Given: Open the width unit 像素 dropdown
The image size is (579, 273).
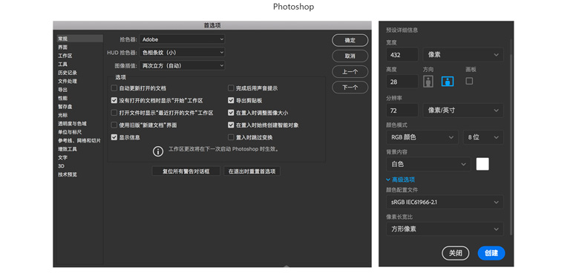Looking at the screenshot, I should tap(463, 55).
